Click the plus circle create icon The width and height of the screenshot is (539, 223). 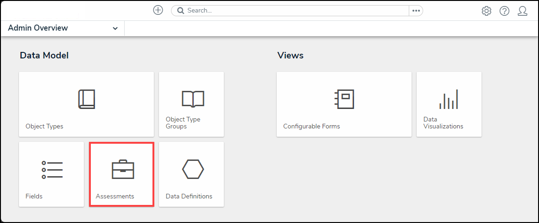[158, 10]
